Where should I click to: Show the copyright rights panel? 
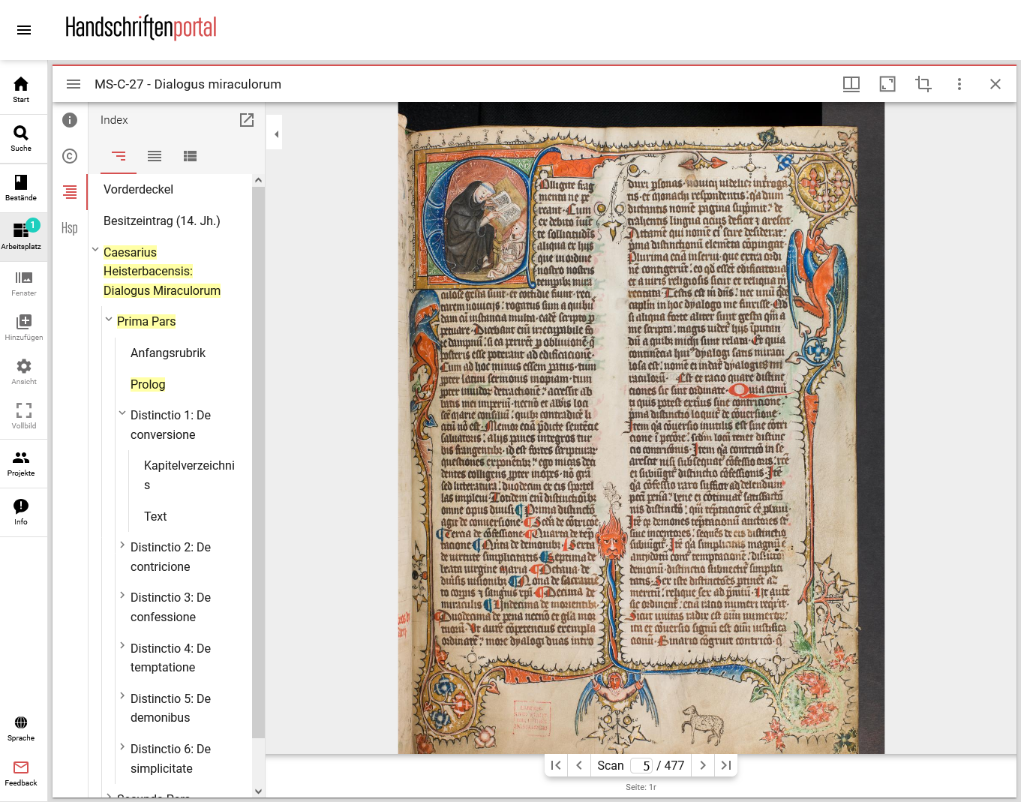pos(70,156)
